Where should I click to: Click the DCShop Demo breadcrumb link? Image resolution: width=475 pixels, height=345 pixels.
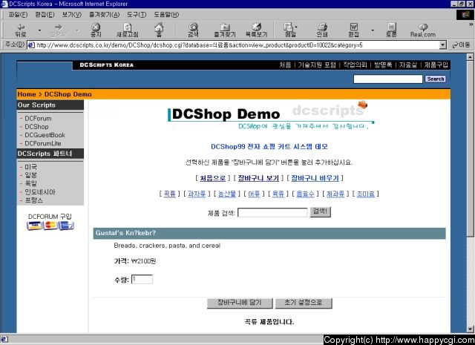pyautogui.click(x=68, y=94)
